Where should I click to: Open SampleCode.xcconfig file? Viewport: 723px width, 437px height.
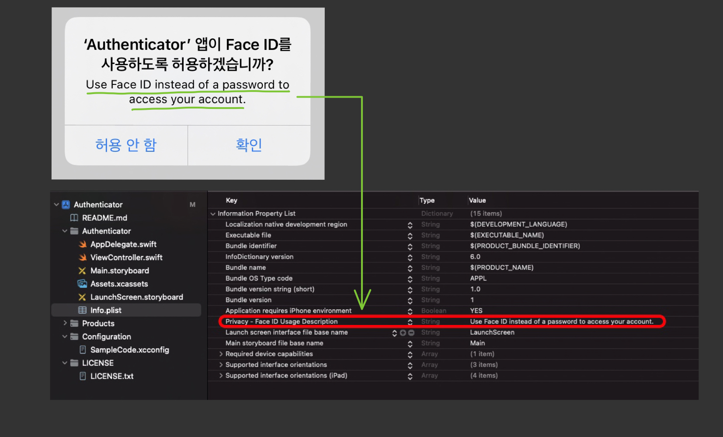click(x=129, y=350)
